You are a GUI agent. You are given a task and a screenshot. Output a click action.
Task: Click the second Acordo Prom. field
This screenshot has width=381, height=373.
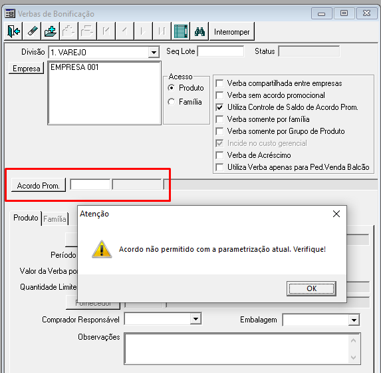pos(137,185)
